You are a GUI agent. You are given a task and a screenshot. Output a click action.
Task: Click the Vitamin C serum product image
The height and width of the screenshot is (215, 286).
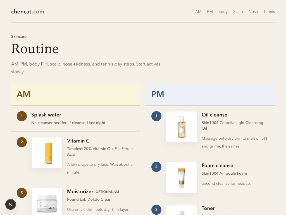click(x=47, y=153)
